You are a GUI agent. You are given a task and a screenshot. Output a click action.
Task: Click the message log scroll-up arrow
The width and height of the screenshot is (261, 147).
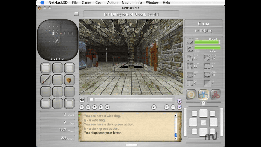(x=175, y=115)
